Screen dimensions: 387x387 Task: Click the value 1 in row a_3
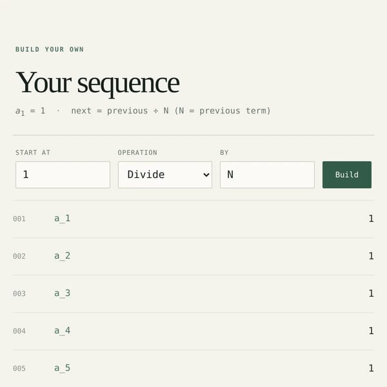371,293
